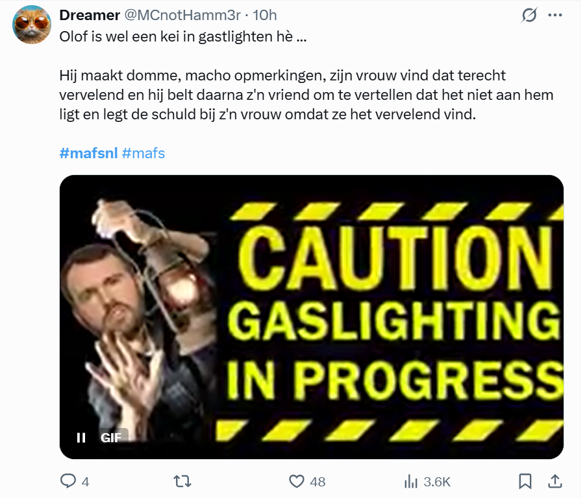This screenshot has width=585, height=498.
Task: Bookmark this post
Action: click(526, 481)
